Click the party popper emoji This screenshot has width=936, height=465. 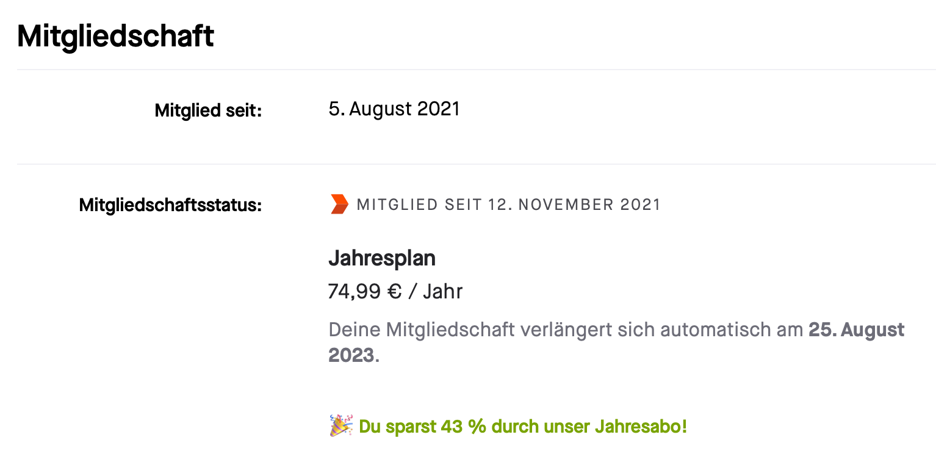[340, 426]
